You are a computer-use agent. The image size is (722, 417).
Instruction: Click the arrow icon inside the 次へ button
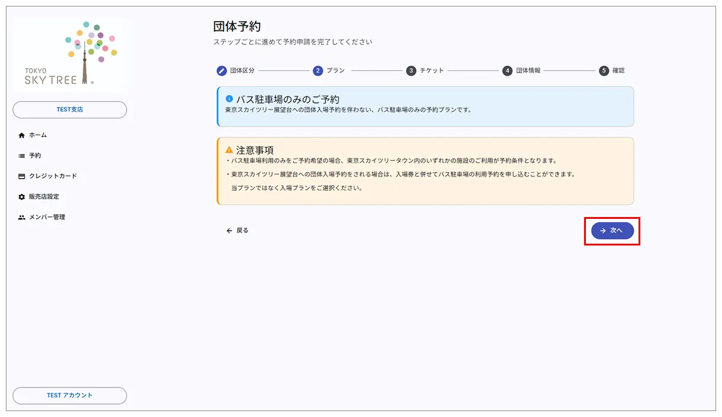click(602, 231)
